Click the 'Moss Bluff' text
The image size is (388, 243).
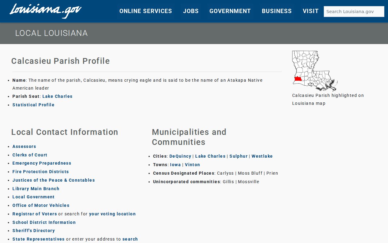coord(250,173)
